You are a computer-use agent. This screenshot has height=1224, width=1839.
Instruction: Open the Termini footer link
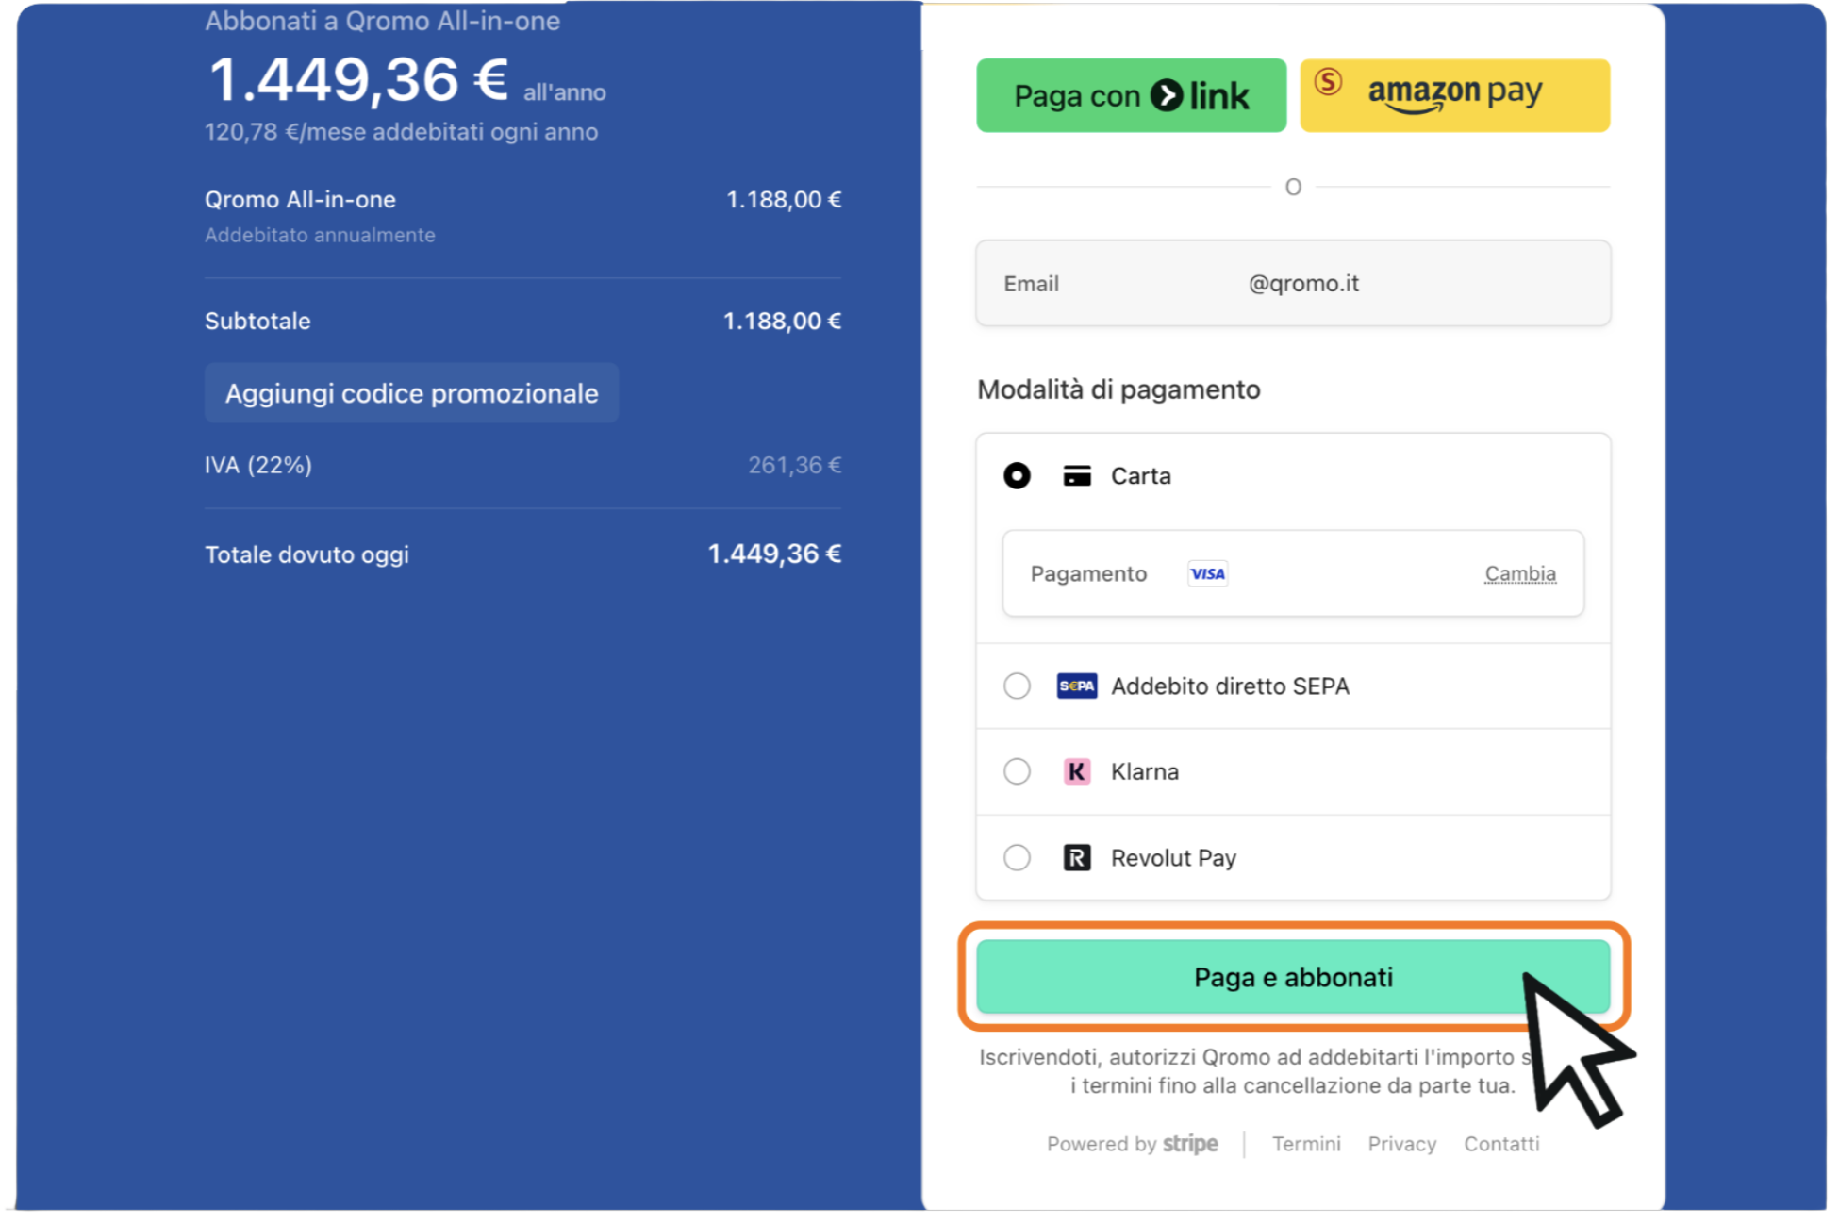pos(1305,1143)
